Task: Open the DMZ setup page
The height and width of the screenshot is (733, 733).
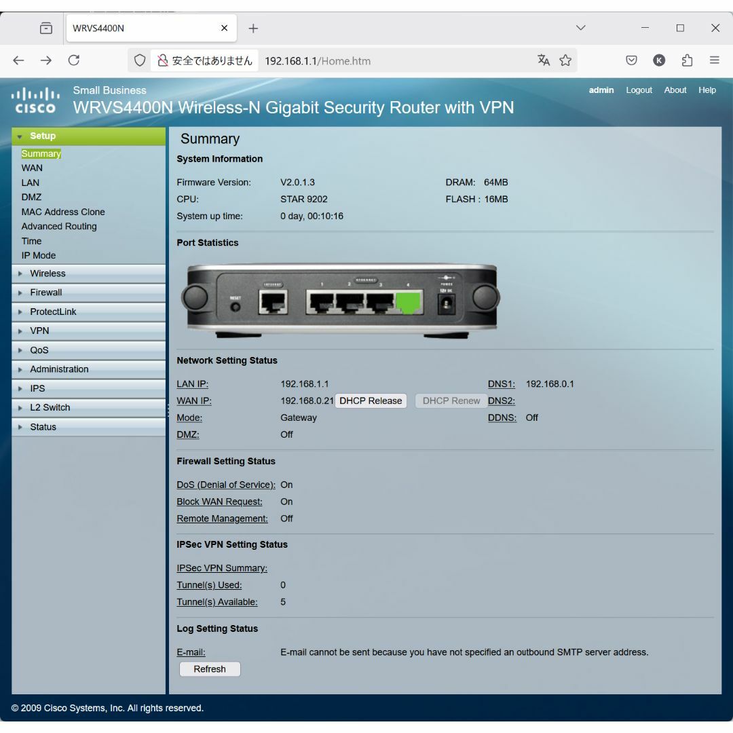Action: [31, 198]
